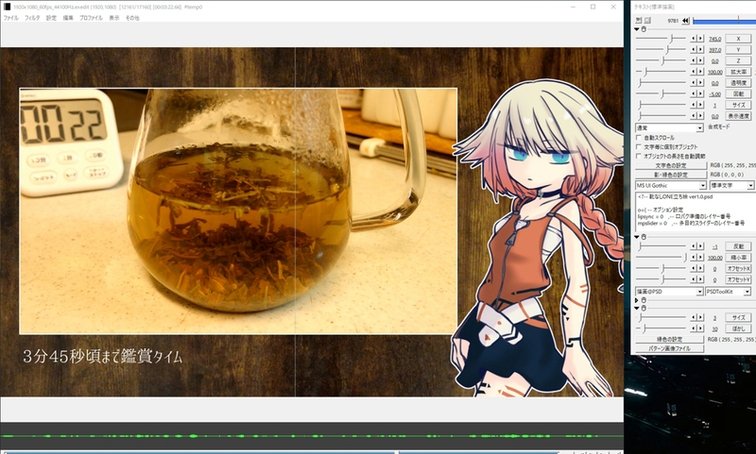The image size is (756, 454).
Task: Increase 拡大率 value with its right arrow
Action: (700, 72)
